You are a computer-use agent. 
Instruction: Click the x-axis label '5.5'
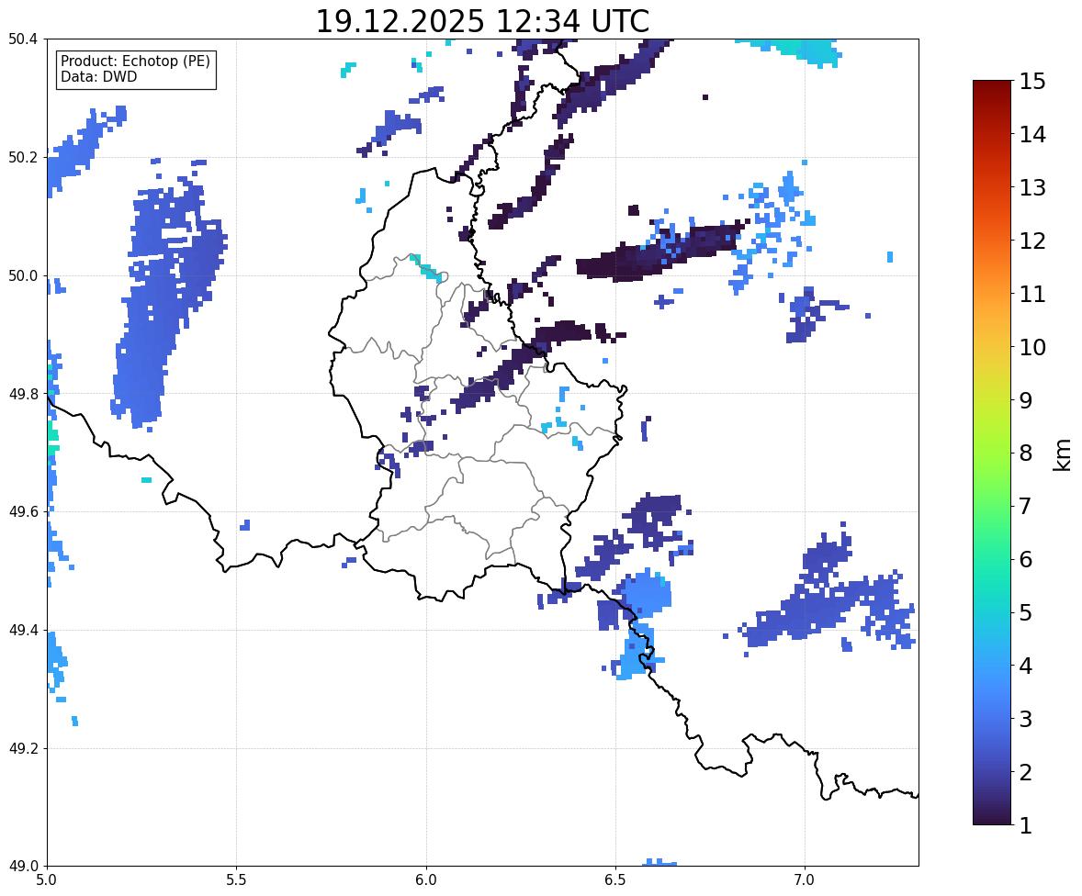click(237, 880)
